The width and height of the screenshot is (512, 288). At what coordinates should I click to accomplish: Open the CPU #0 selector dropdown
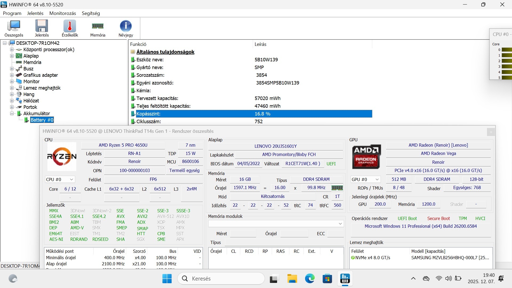(x=60, y=179)
